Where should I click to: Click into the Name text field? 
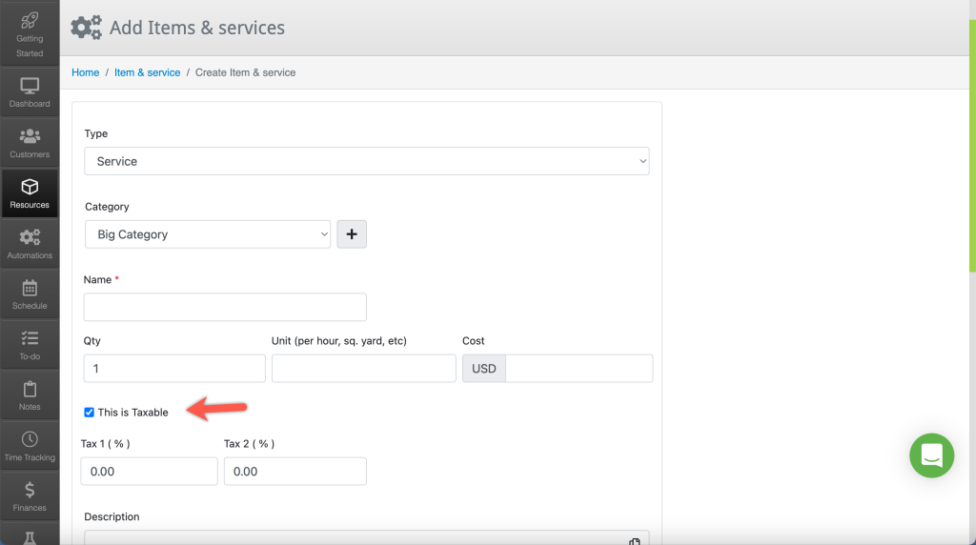click(225, 308)
